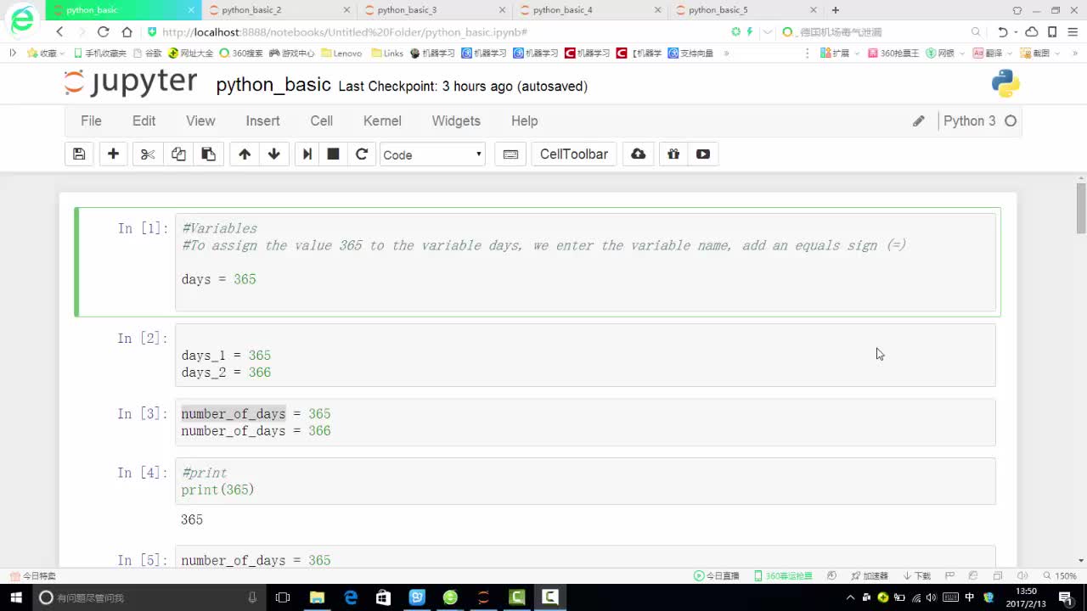The image size is (1087, 611).
Task: Cut selected cells with the scissors icon
Action: [148, 154]
